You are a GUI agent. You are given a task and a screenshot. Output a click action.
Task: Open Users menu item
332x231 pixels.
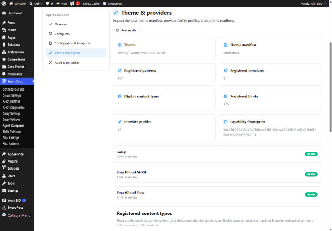coord(17,176)
